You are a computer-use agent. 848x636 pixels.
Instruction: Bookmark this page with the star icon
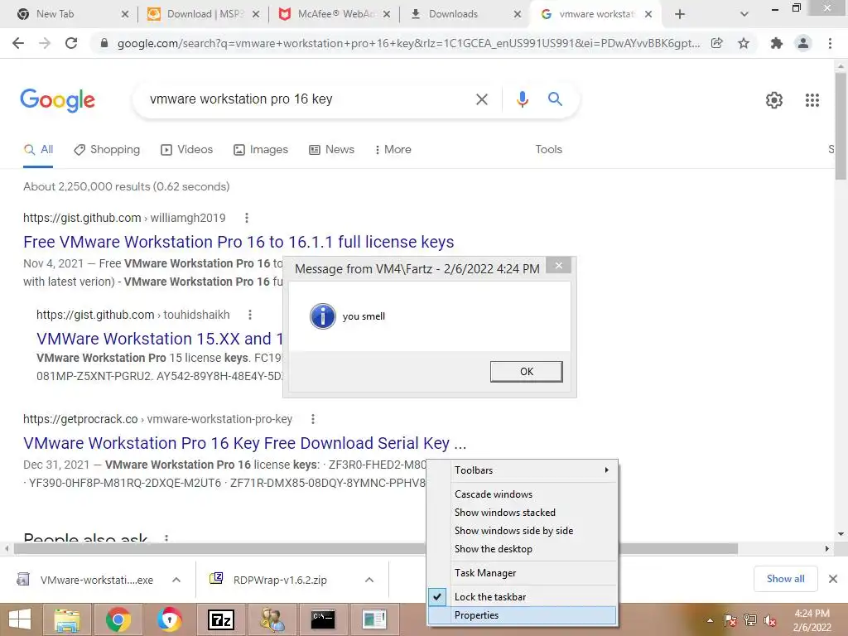click(744, 43)
